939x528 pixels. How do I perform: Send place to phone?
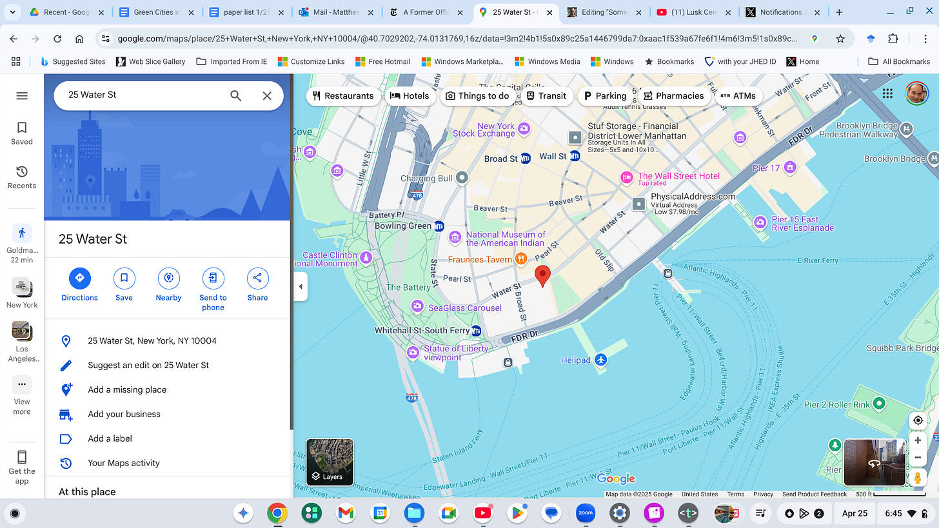213,289
